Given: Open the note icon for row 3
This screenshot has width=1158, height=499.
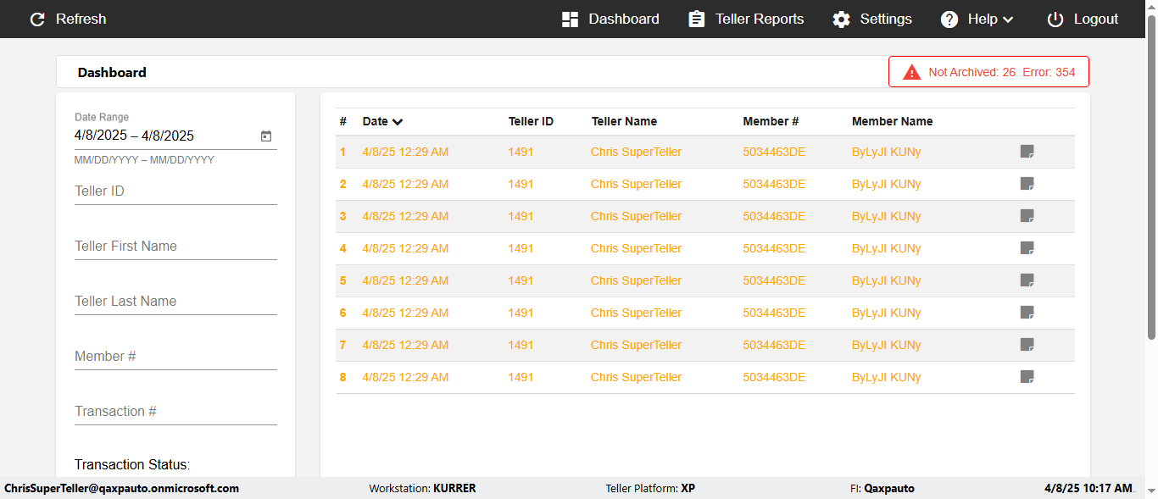Looking at the screenshot, I should pos(1027,216).
